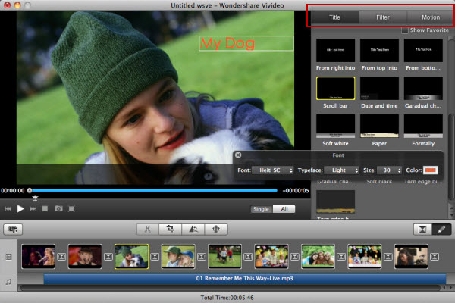Click the flip/mirror tool icon
This screenshot has width=455, height=303.
click(193, 230)
